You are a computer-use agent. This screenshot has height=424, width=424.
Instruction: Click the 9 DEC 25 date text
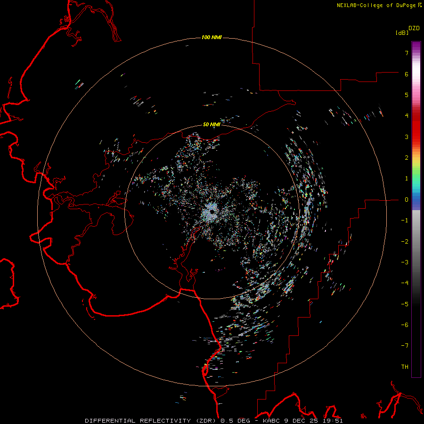coord(302,421)
